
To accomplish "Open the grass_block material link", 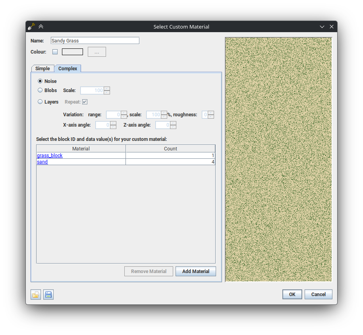I will (49, 155).
